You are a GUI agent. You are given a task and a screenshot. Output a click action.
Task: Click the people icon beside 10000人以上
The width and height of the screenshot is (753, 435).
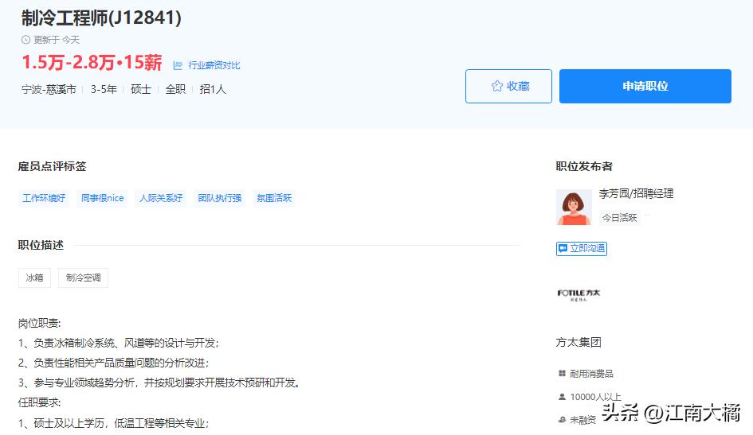pyautogui.click(x=562, y=397)
